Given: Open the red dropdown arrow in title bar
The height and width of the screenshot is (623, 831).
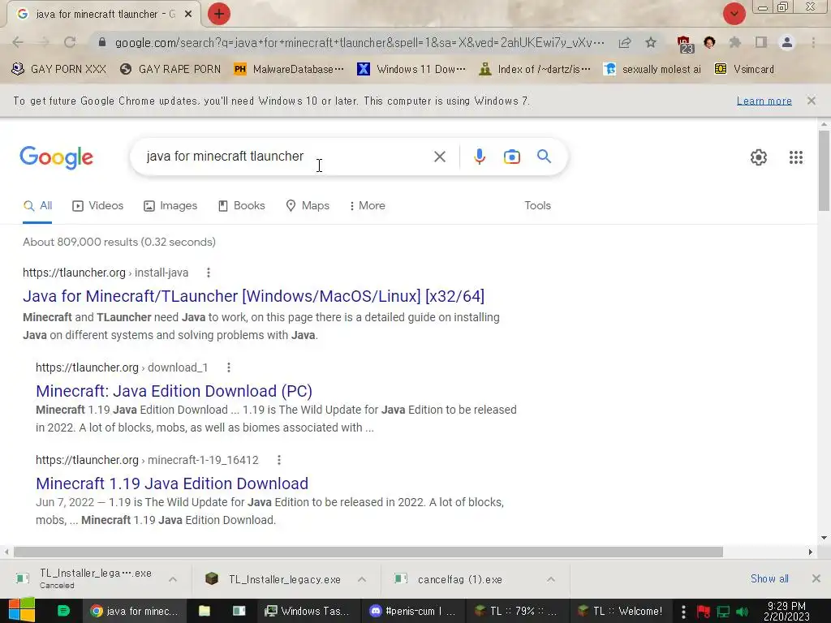Looking at the screenshot, I should [x=734, y=14].
